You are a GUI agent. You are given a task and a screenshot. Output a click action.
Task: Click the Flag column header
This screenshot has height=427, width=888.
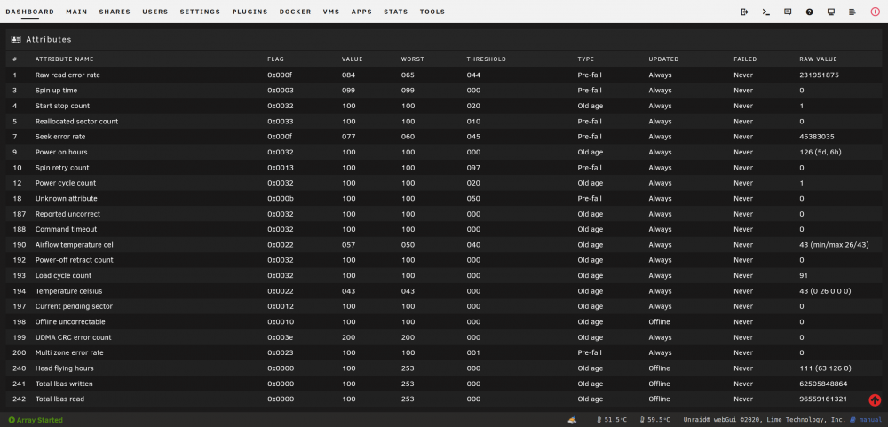coord(276,59)
